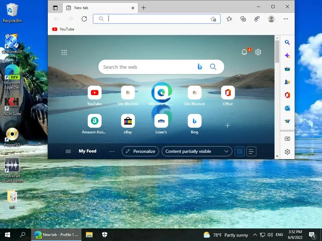Screen dimensions: 322x241
Task: Open the sidebar paper plane Drop icon
Action: 287,121
